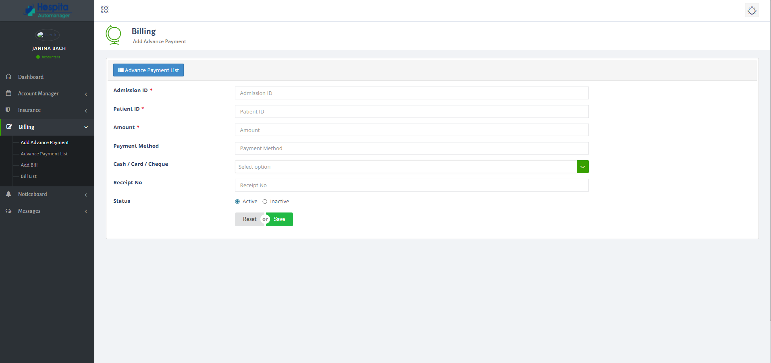Click the Admission ID input field

[411, 93]
